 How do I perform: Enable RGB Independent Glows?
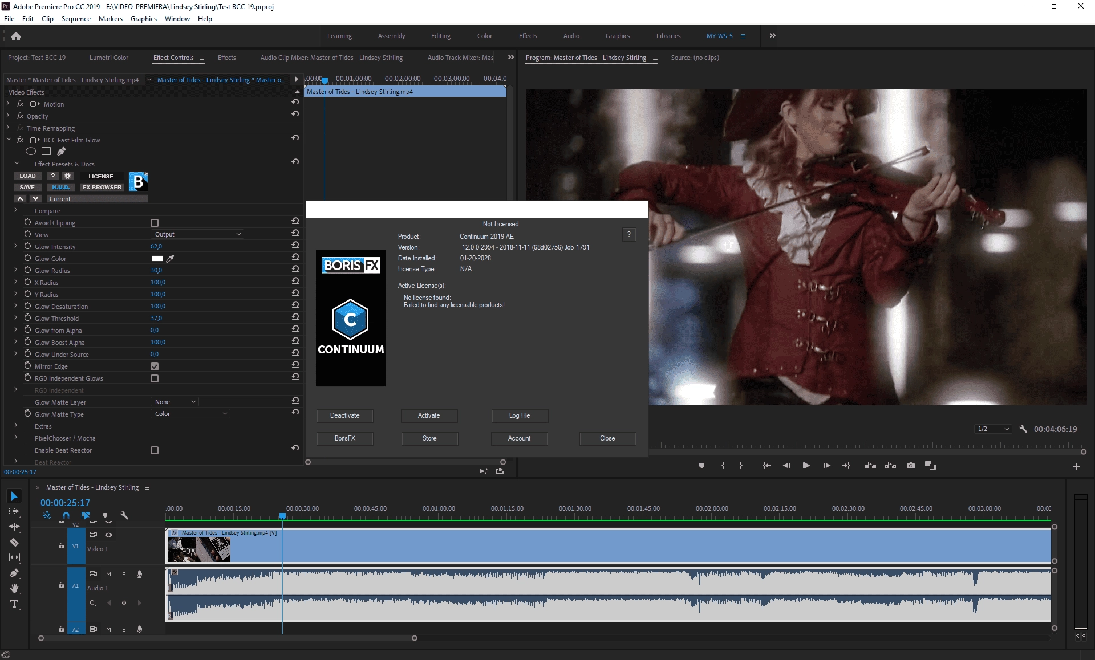[155, 378]
